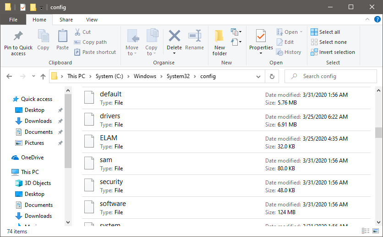Click the History button

pyautogui.click(x=289, y=52)
